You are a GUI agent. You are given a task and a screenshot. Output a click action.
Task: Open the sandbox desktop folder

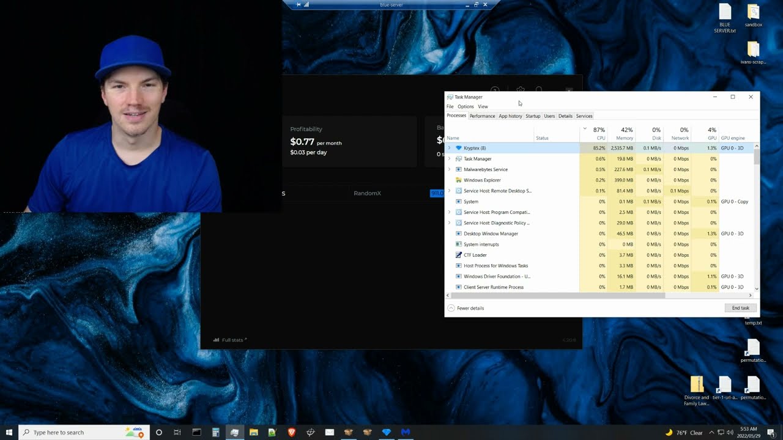(754, 16)
